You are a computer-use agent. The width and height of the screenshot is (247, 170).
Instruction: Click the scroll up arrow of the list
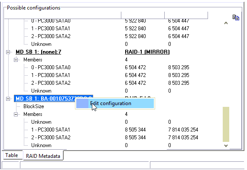(x=226, y=23)
